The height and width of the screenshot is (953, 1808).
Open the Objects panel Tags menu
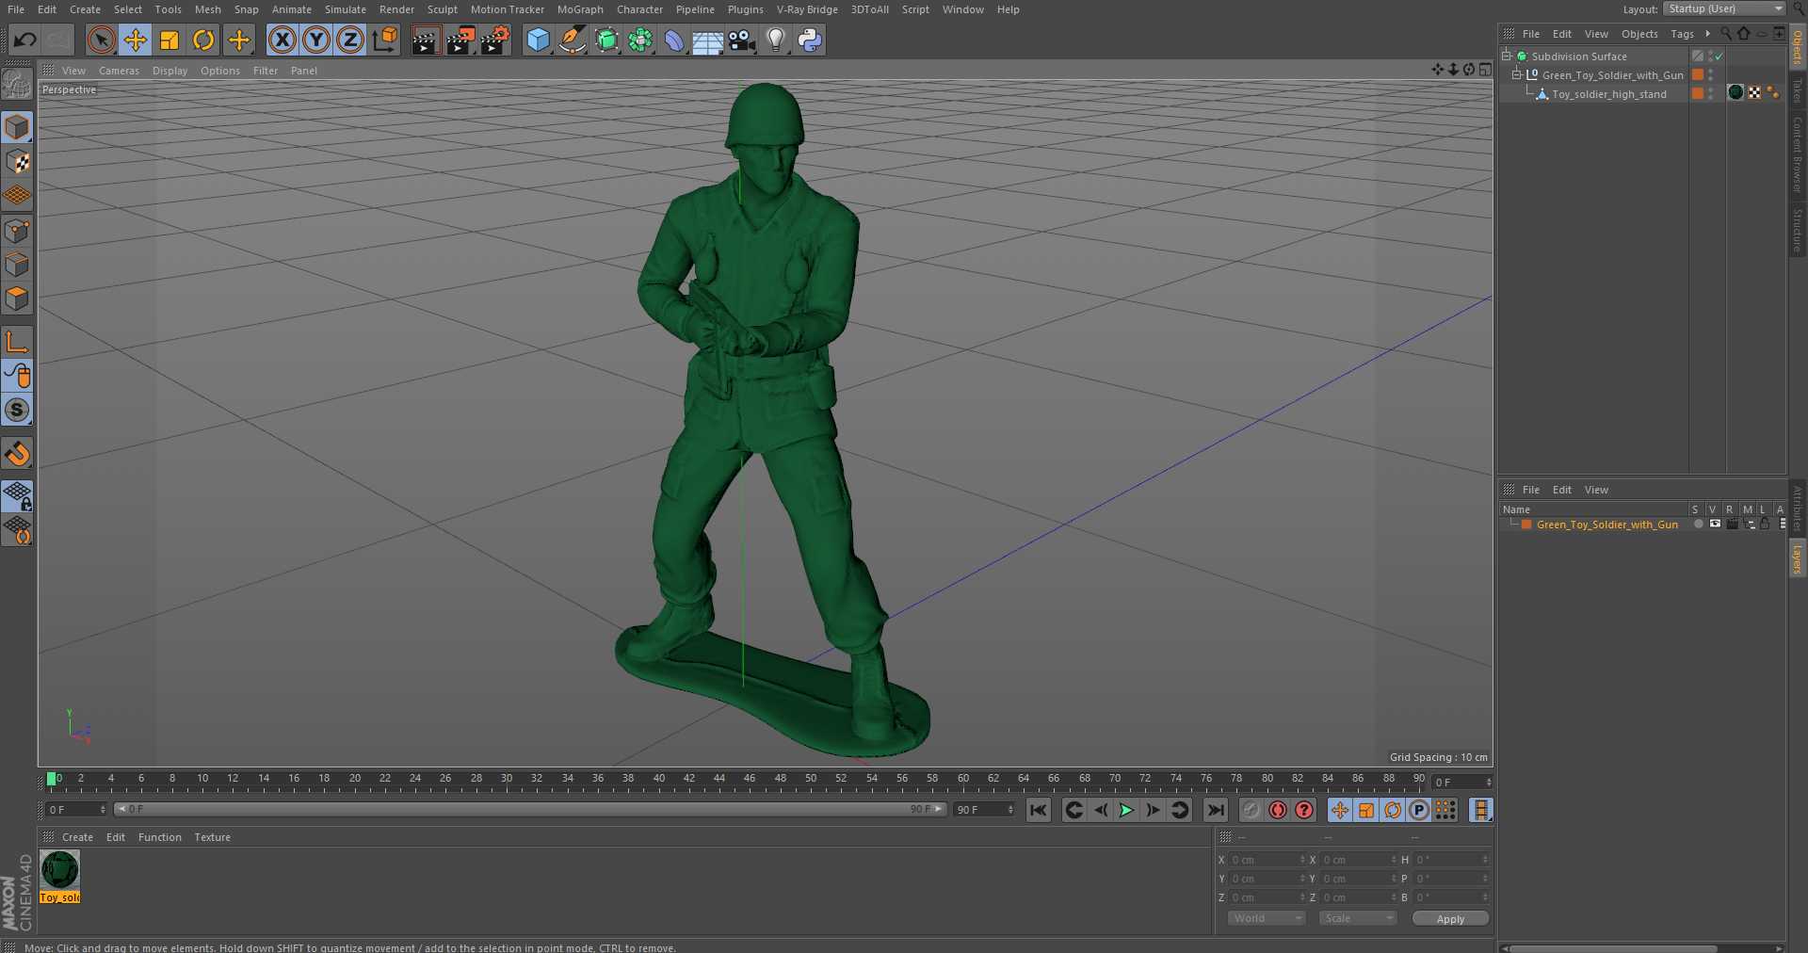pos(1682,34)
